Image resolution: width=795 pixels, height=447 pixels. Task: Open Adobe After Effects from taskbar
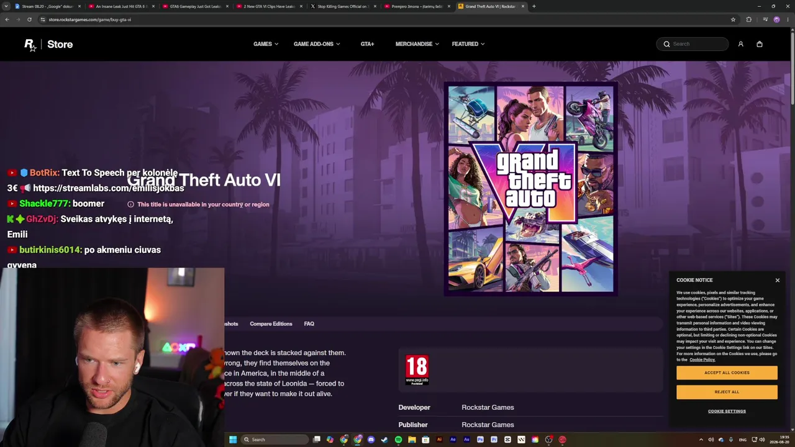tap(453, 440)
